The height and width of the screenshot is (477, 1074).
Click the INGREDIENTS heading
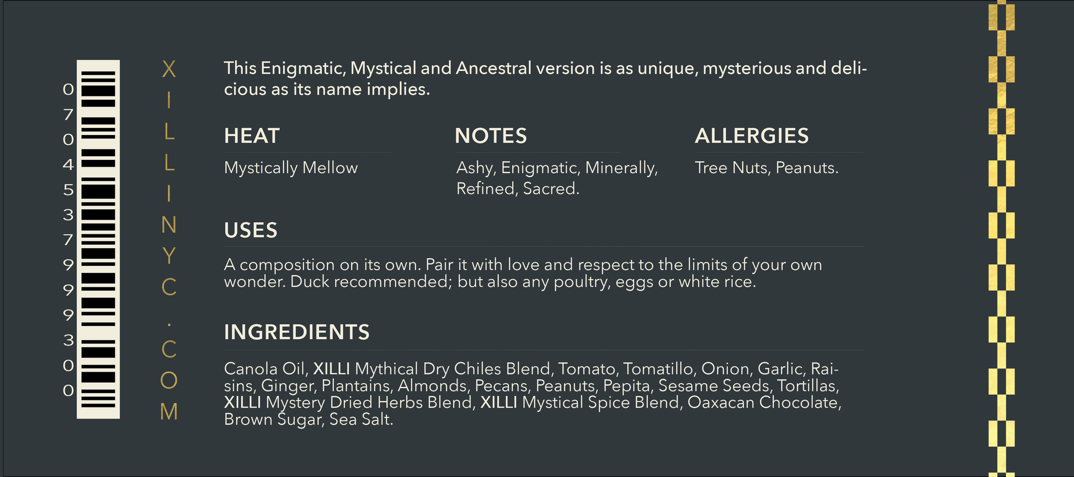(296, 333)
